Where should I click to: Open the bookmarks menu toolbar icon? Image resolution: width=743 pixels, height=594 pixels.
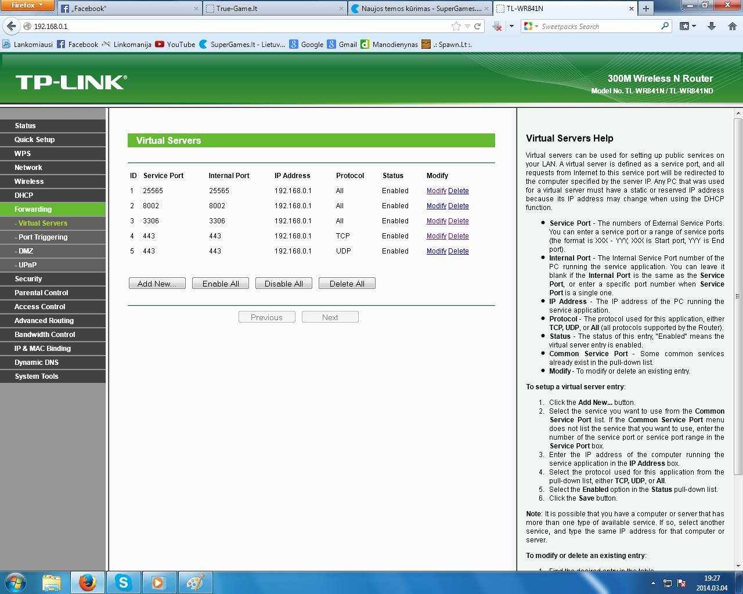[x=687, y=26]
